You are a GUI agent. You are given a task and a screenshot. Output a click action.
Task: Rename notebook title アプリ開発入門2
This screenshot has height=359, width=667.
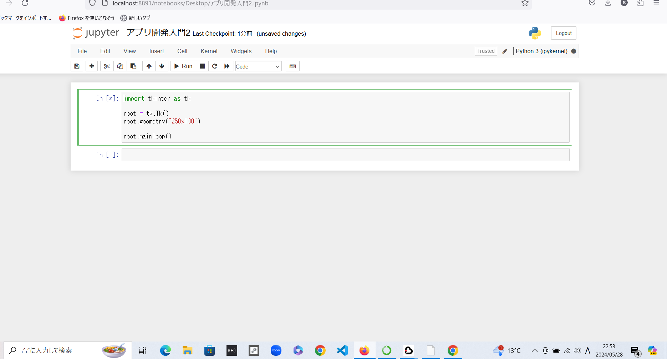[158, 33]
